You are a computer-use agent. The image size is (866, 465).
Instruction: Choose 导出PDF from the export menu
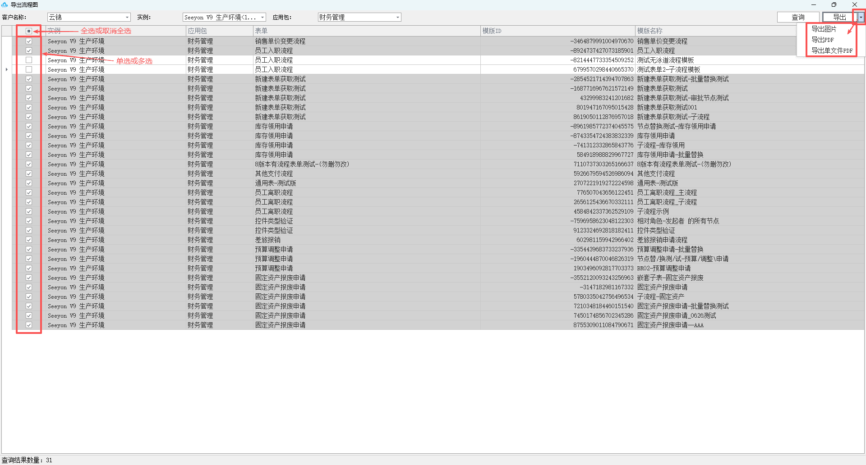823,40
